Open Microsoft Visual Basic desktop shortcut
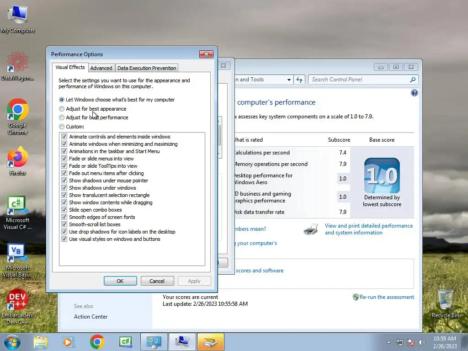The height and width of the screenshot is (351, 468). pyautogui.click(x=18, y=261)
